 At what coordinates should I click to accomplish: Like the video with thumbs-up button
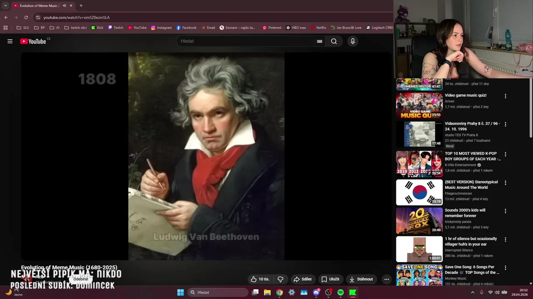(260, 279)
